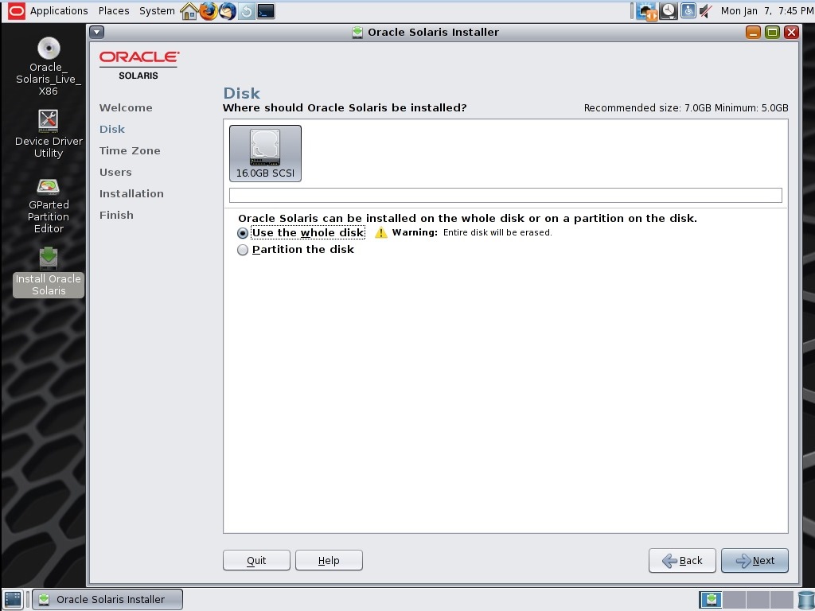Click the Time Zone step in sidebar
The height and width of the screenshot is (611, 815).
[130, 150]
